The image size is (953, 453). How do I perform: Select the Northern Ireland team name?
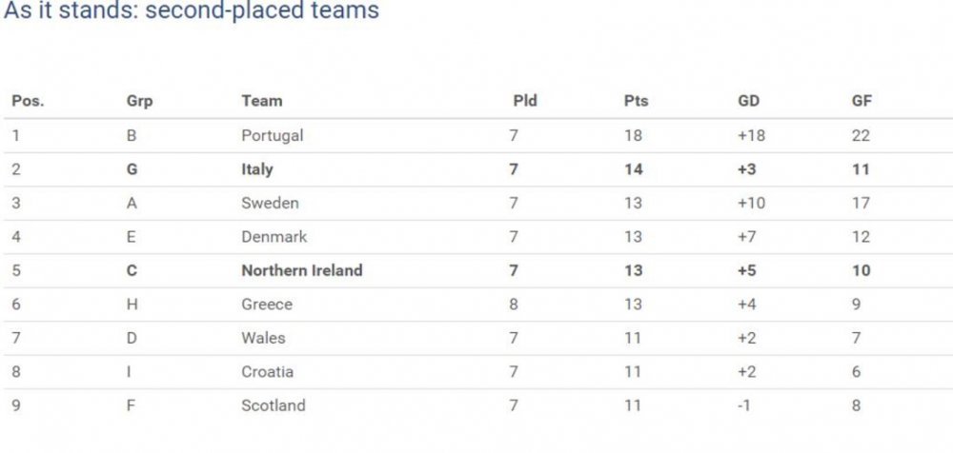point(302,270)
